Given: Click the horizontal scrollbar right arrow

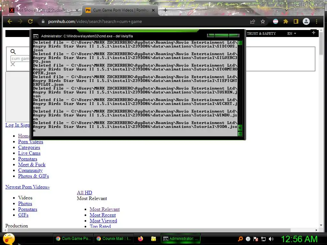Looking at the screenshot, I should point(316,230).
